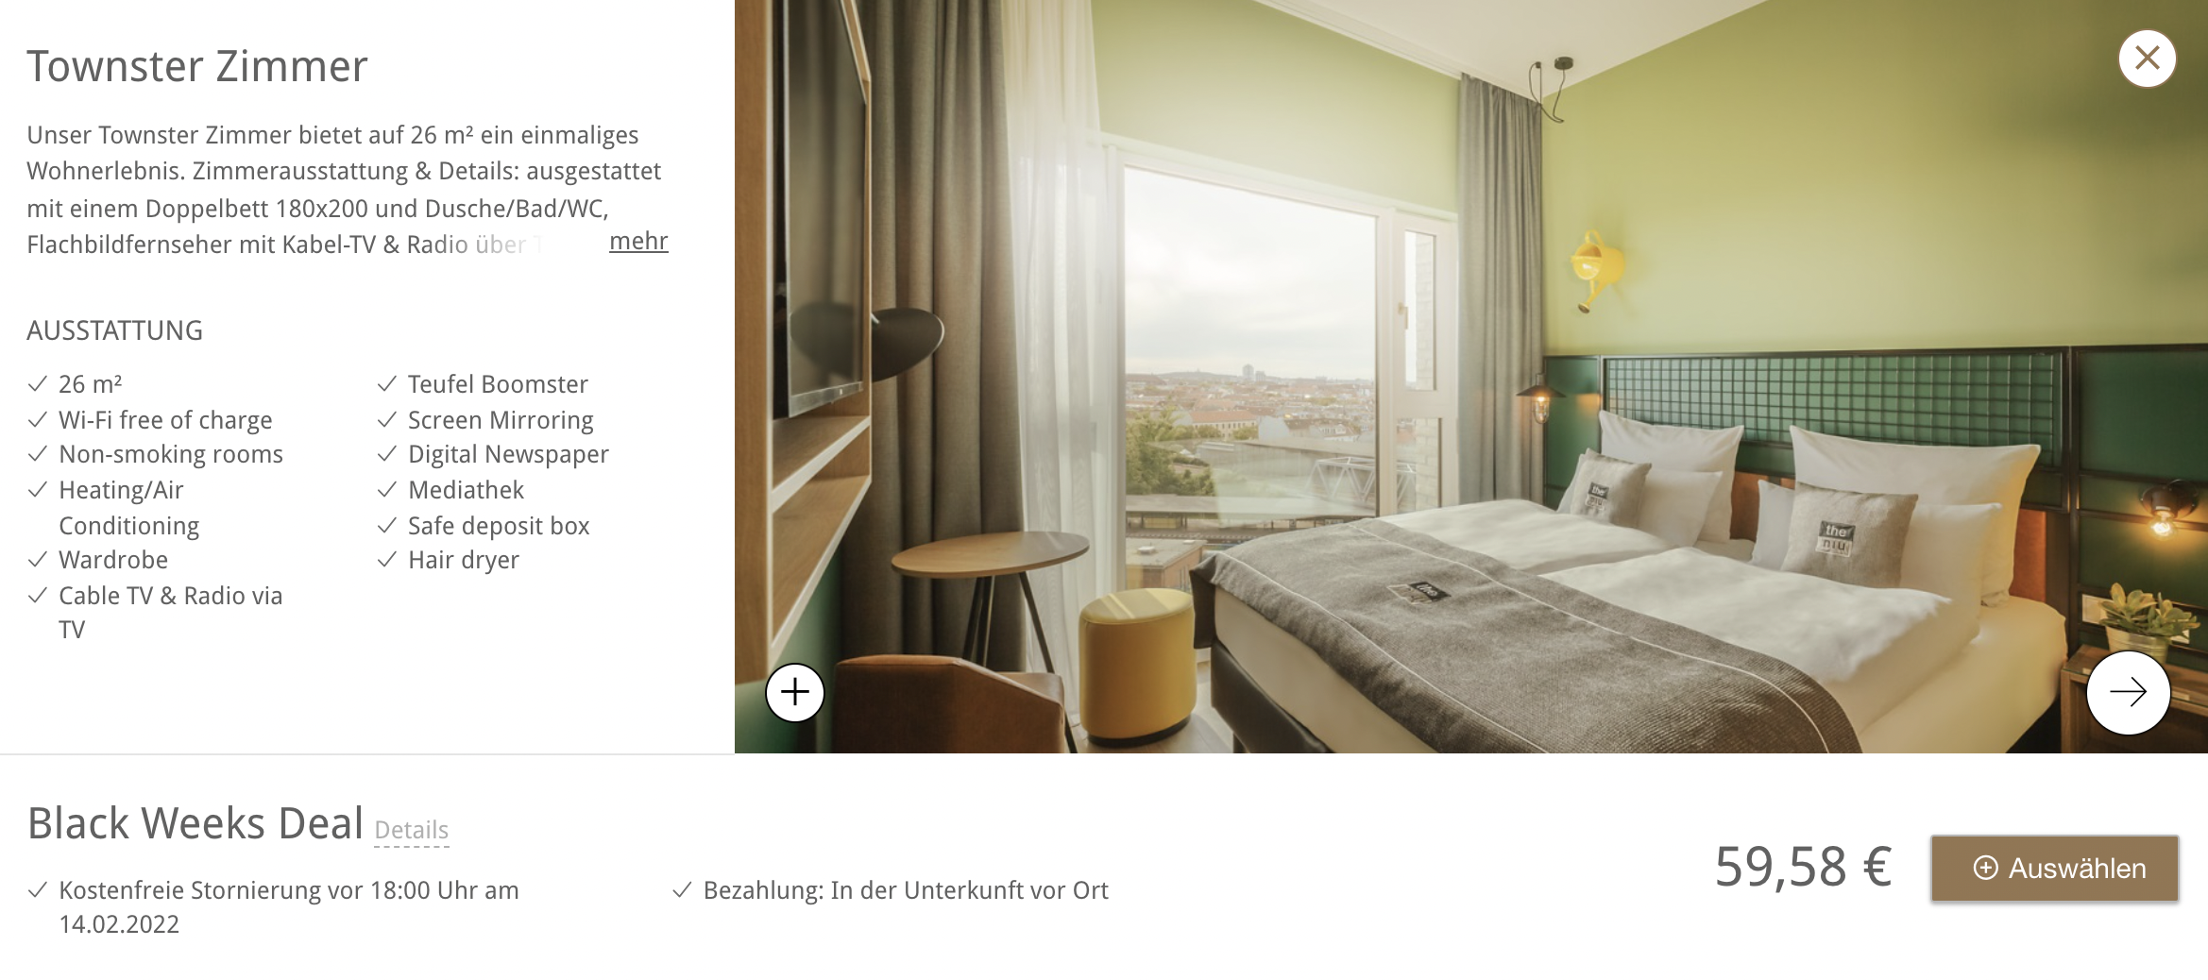Open Black Weeks Deal Details
This screenshot has height=980, width=2208.
coord(411,830)
